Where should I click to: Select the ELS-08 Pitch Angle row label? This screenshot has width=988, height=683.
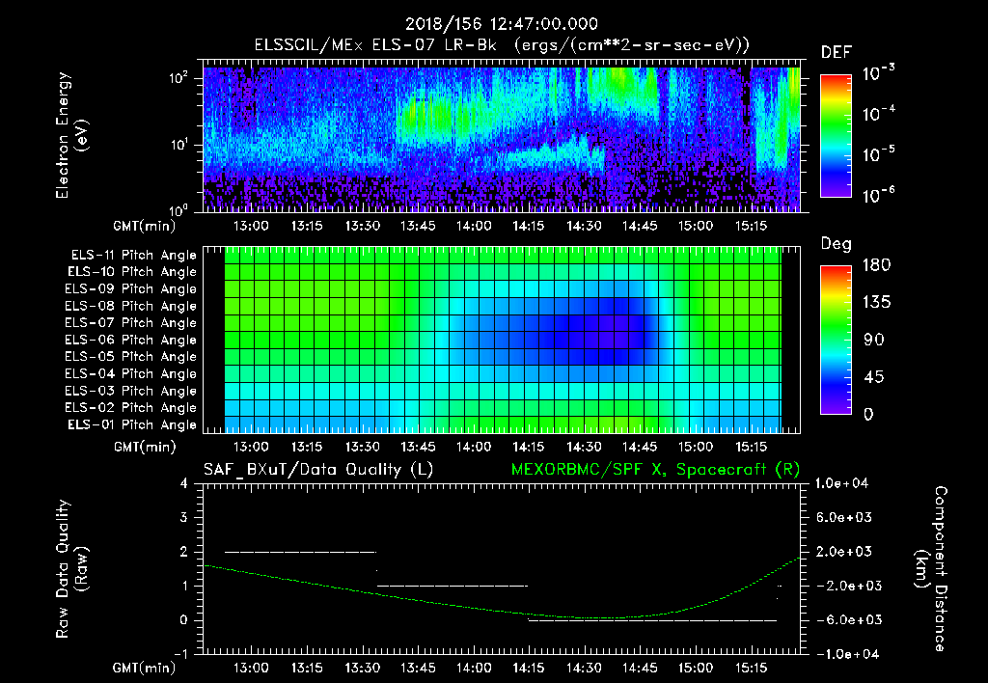[131, 306]
